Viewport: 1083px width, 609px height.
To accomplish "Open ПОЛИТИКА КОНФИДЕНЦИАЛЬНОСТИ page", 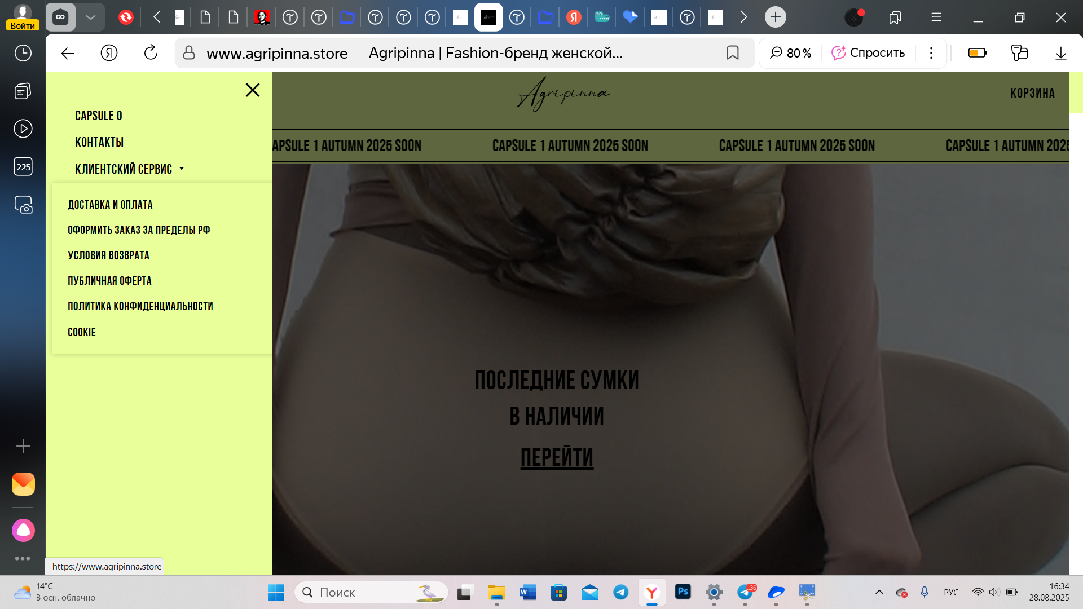I will [x=140, y=306].
